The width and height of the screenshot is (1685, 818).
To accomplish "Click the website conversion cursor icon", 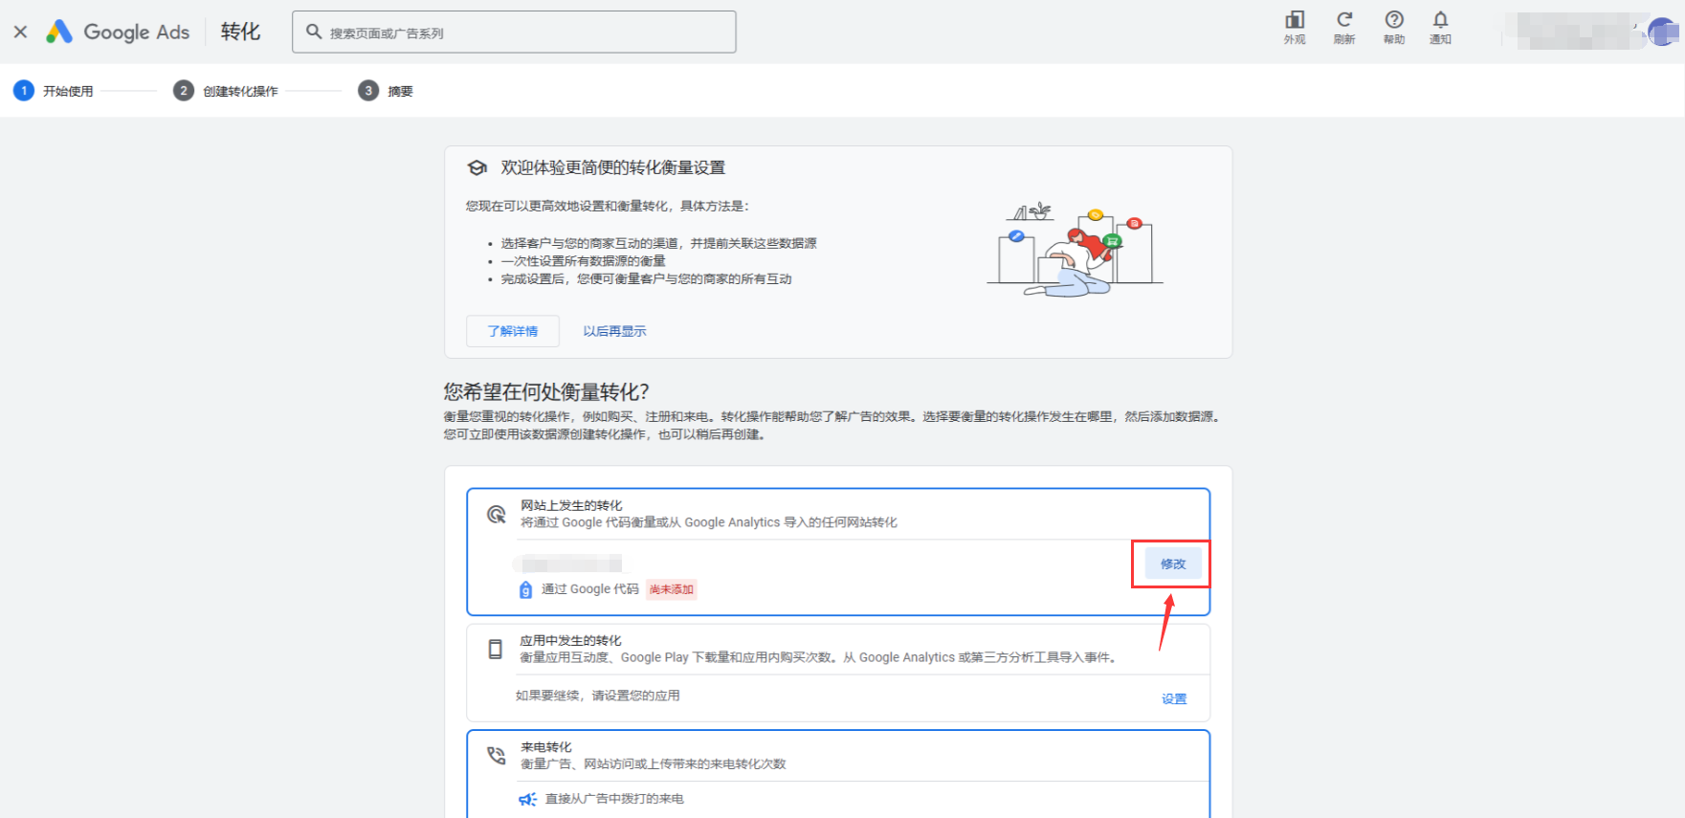I will tap(496, 514).
